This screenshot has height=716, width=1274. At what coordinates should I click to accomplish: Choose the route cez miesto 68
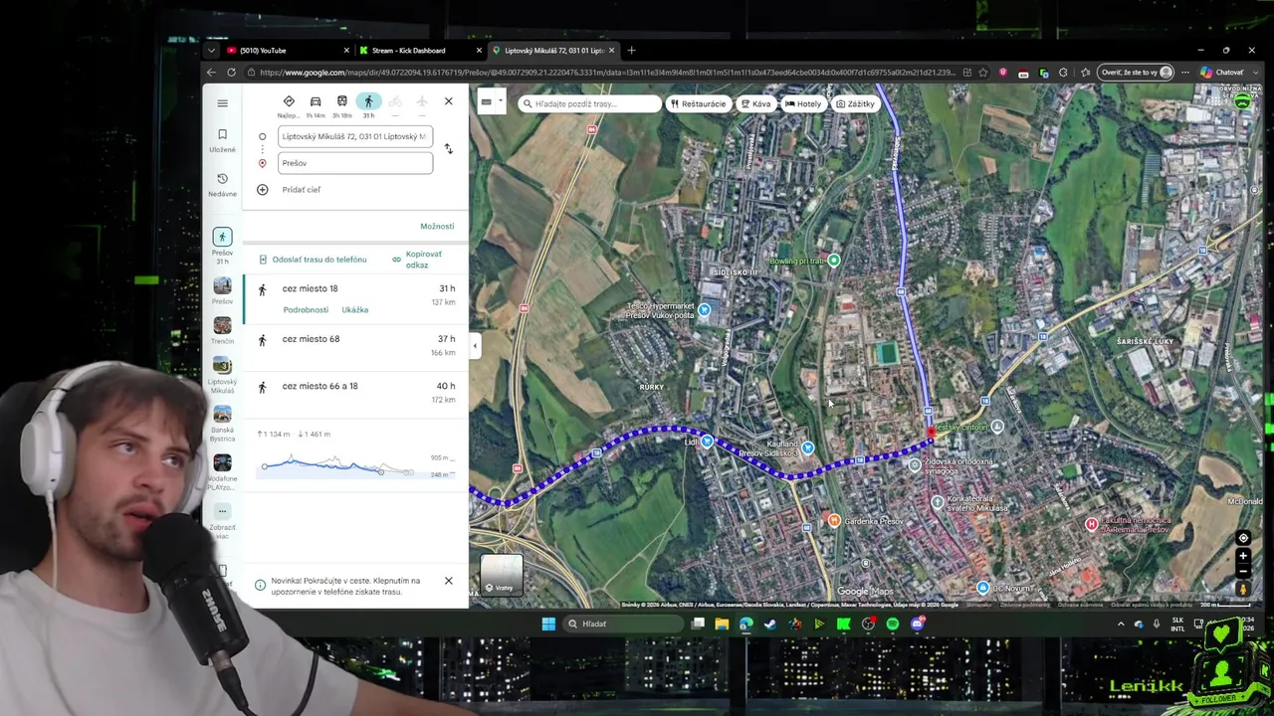(x=355, y=346)
